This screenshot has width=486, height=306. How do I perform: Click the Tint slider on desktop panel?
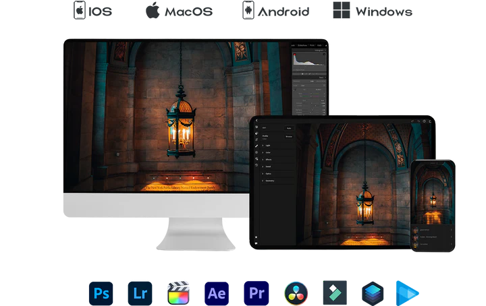coord(311,96)
